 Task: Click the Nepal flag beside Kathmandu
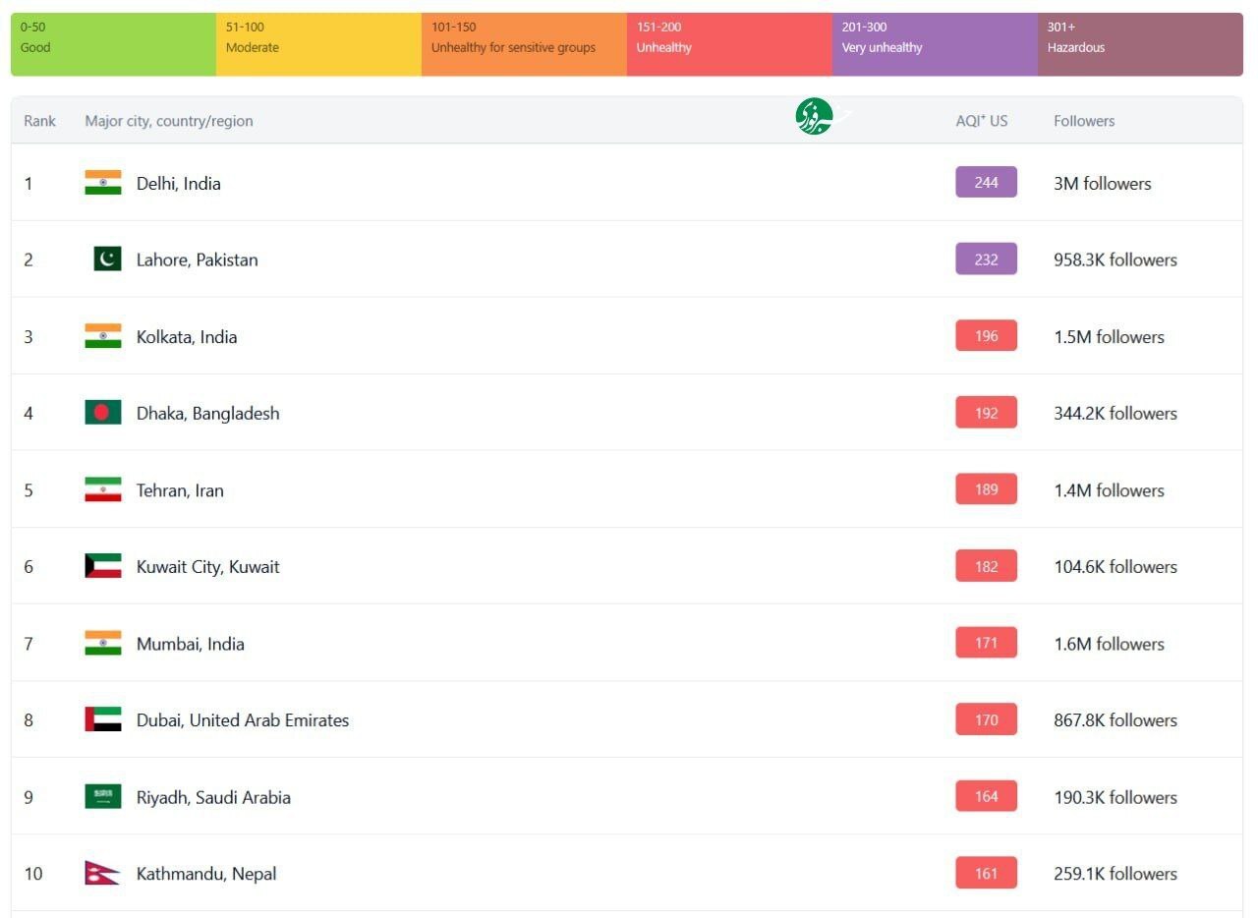tap(102, 873)
